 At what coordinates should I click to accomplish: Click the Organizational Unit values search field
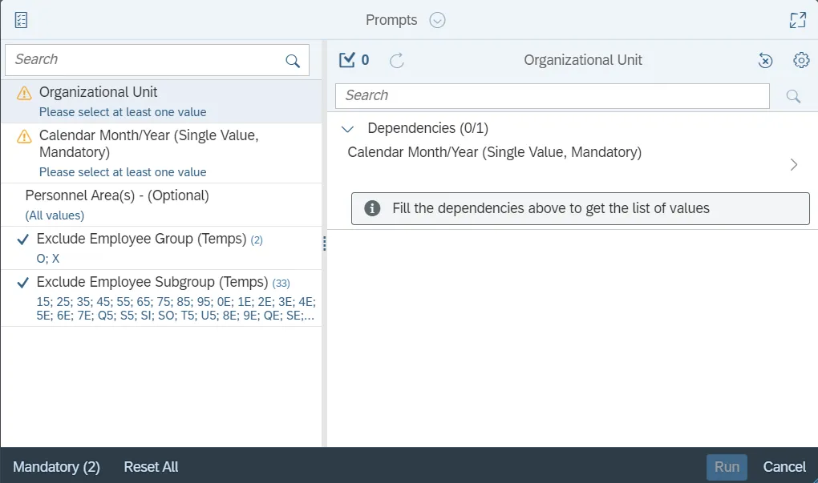552,96
